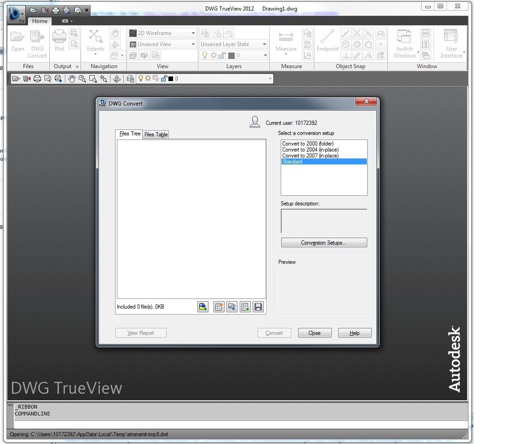Click Open icon in Quick Access toolbar
Screen dimensions: 526x444
(33, 10)
